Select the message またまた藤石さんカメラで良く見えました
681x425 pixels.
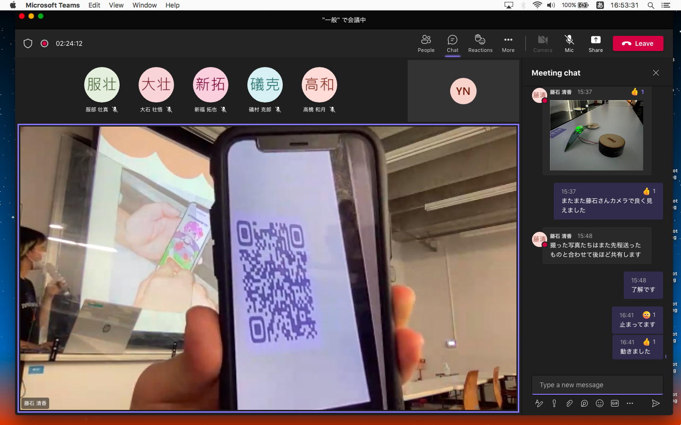608,201
